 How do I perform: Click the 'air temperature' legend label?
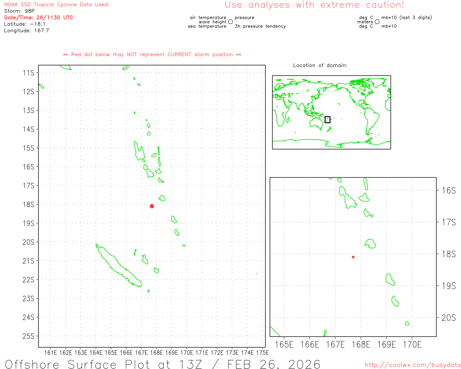click(208, 18)
